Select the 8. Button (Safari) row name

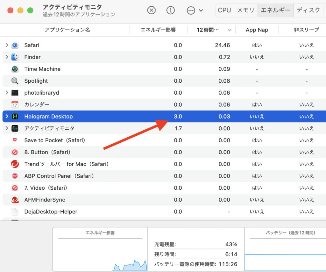click(x=47, y=152)
